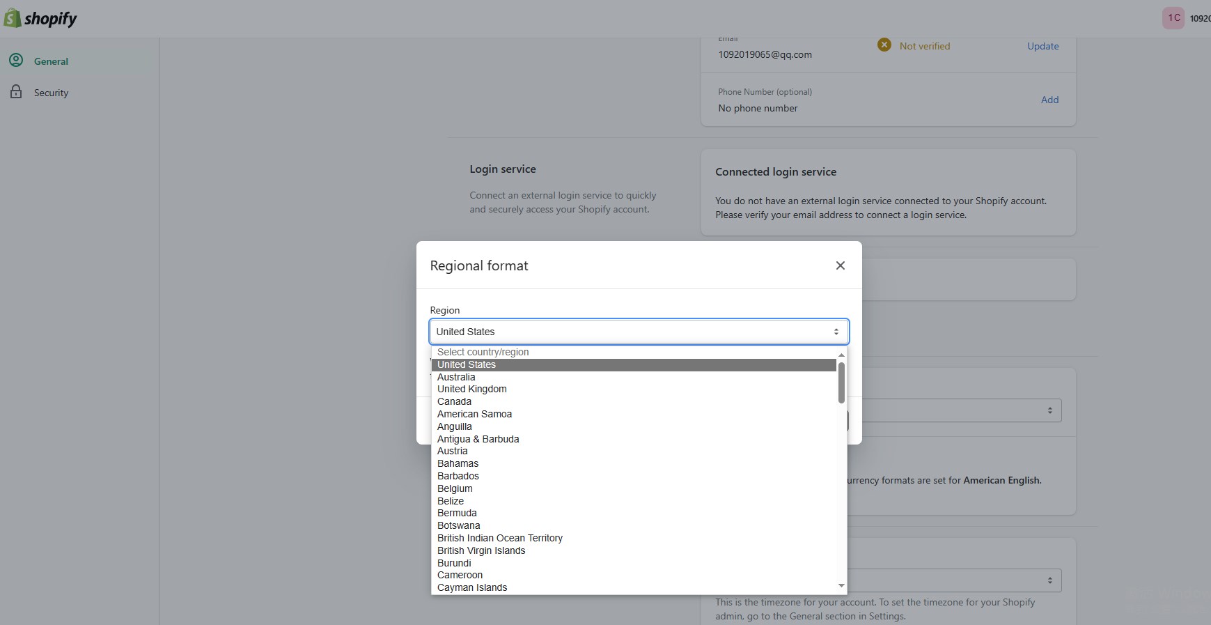The height and width of the screenshot is (625, 1211).
Task: Click the region list scrollbar thumb
Action: coord(841,382)
